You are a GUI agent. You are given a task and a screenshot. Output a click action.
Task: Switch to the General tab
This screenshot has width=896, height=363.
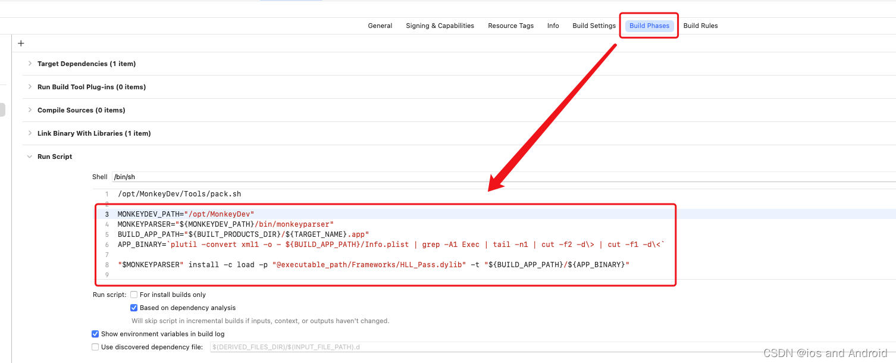pos(380,26)
